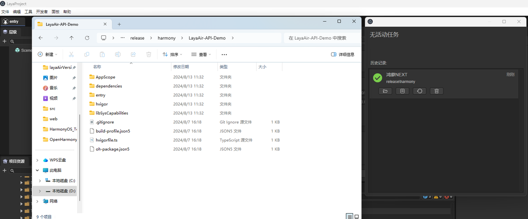Add a new asset in 项目资源 panel
The width and height of the screenshot is (528, 219).
5,170
